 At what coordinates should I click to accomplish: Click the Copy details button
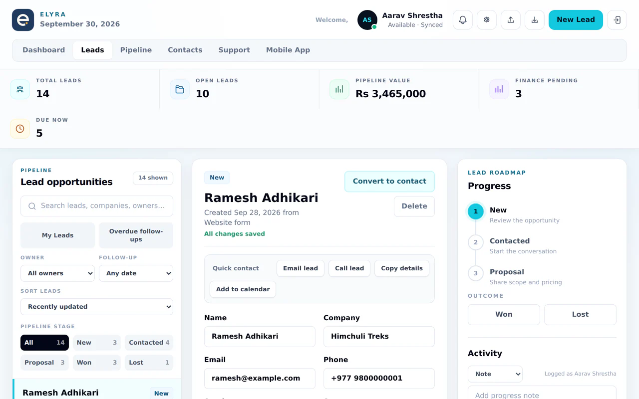click(402, 268)
